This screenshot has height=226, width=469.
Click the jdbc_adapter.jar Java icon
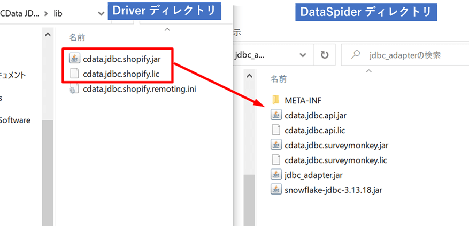point(276,175)
